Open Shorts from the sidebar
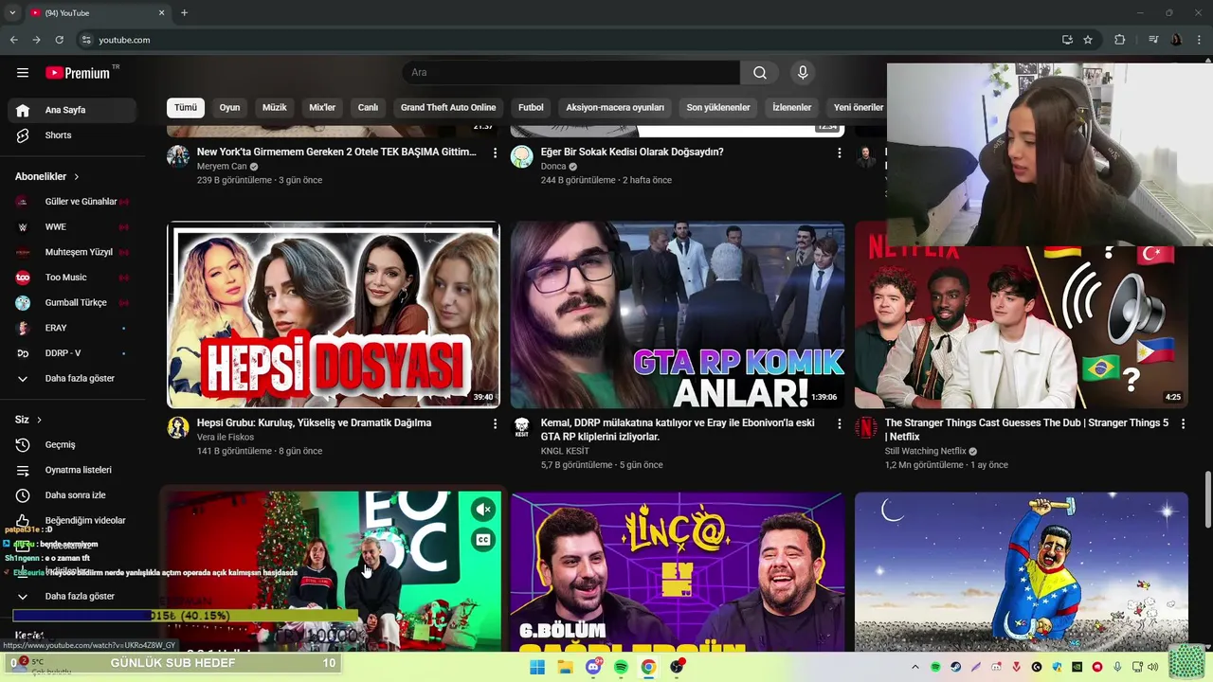This screenshot has width=1213, height=682. click(71, 135)
